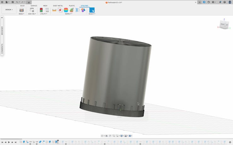Select the Measure tool
The image size is (233, 145).
54,10
